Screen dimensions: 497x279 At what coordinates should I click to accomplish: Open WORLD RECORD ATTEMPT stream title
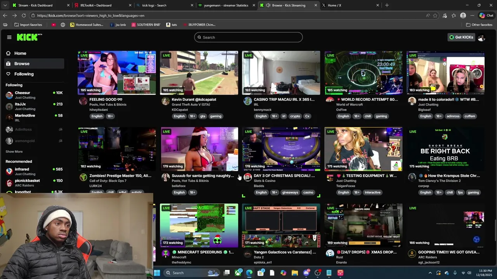pyautogui.click(x=367, y=100)
